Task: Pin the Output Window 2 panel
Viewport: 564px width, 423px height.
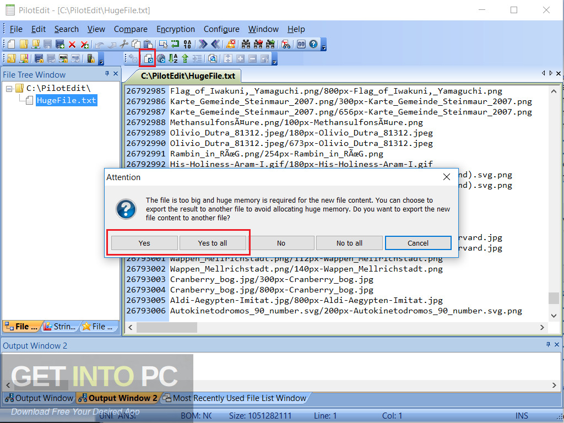Action: click(x=548, y=345)
